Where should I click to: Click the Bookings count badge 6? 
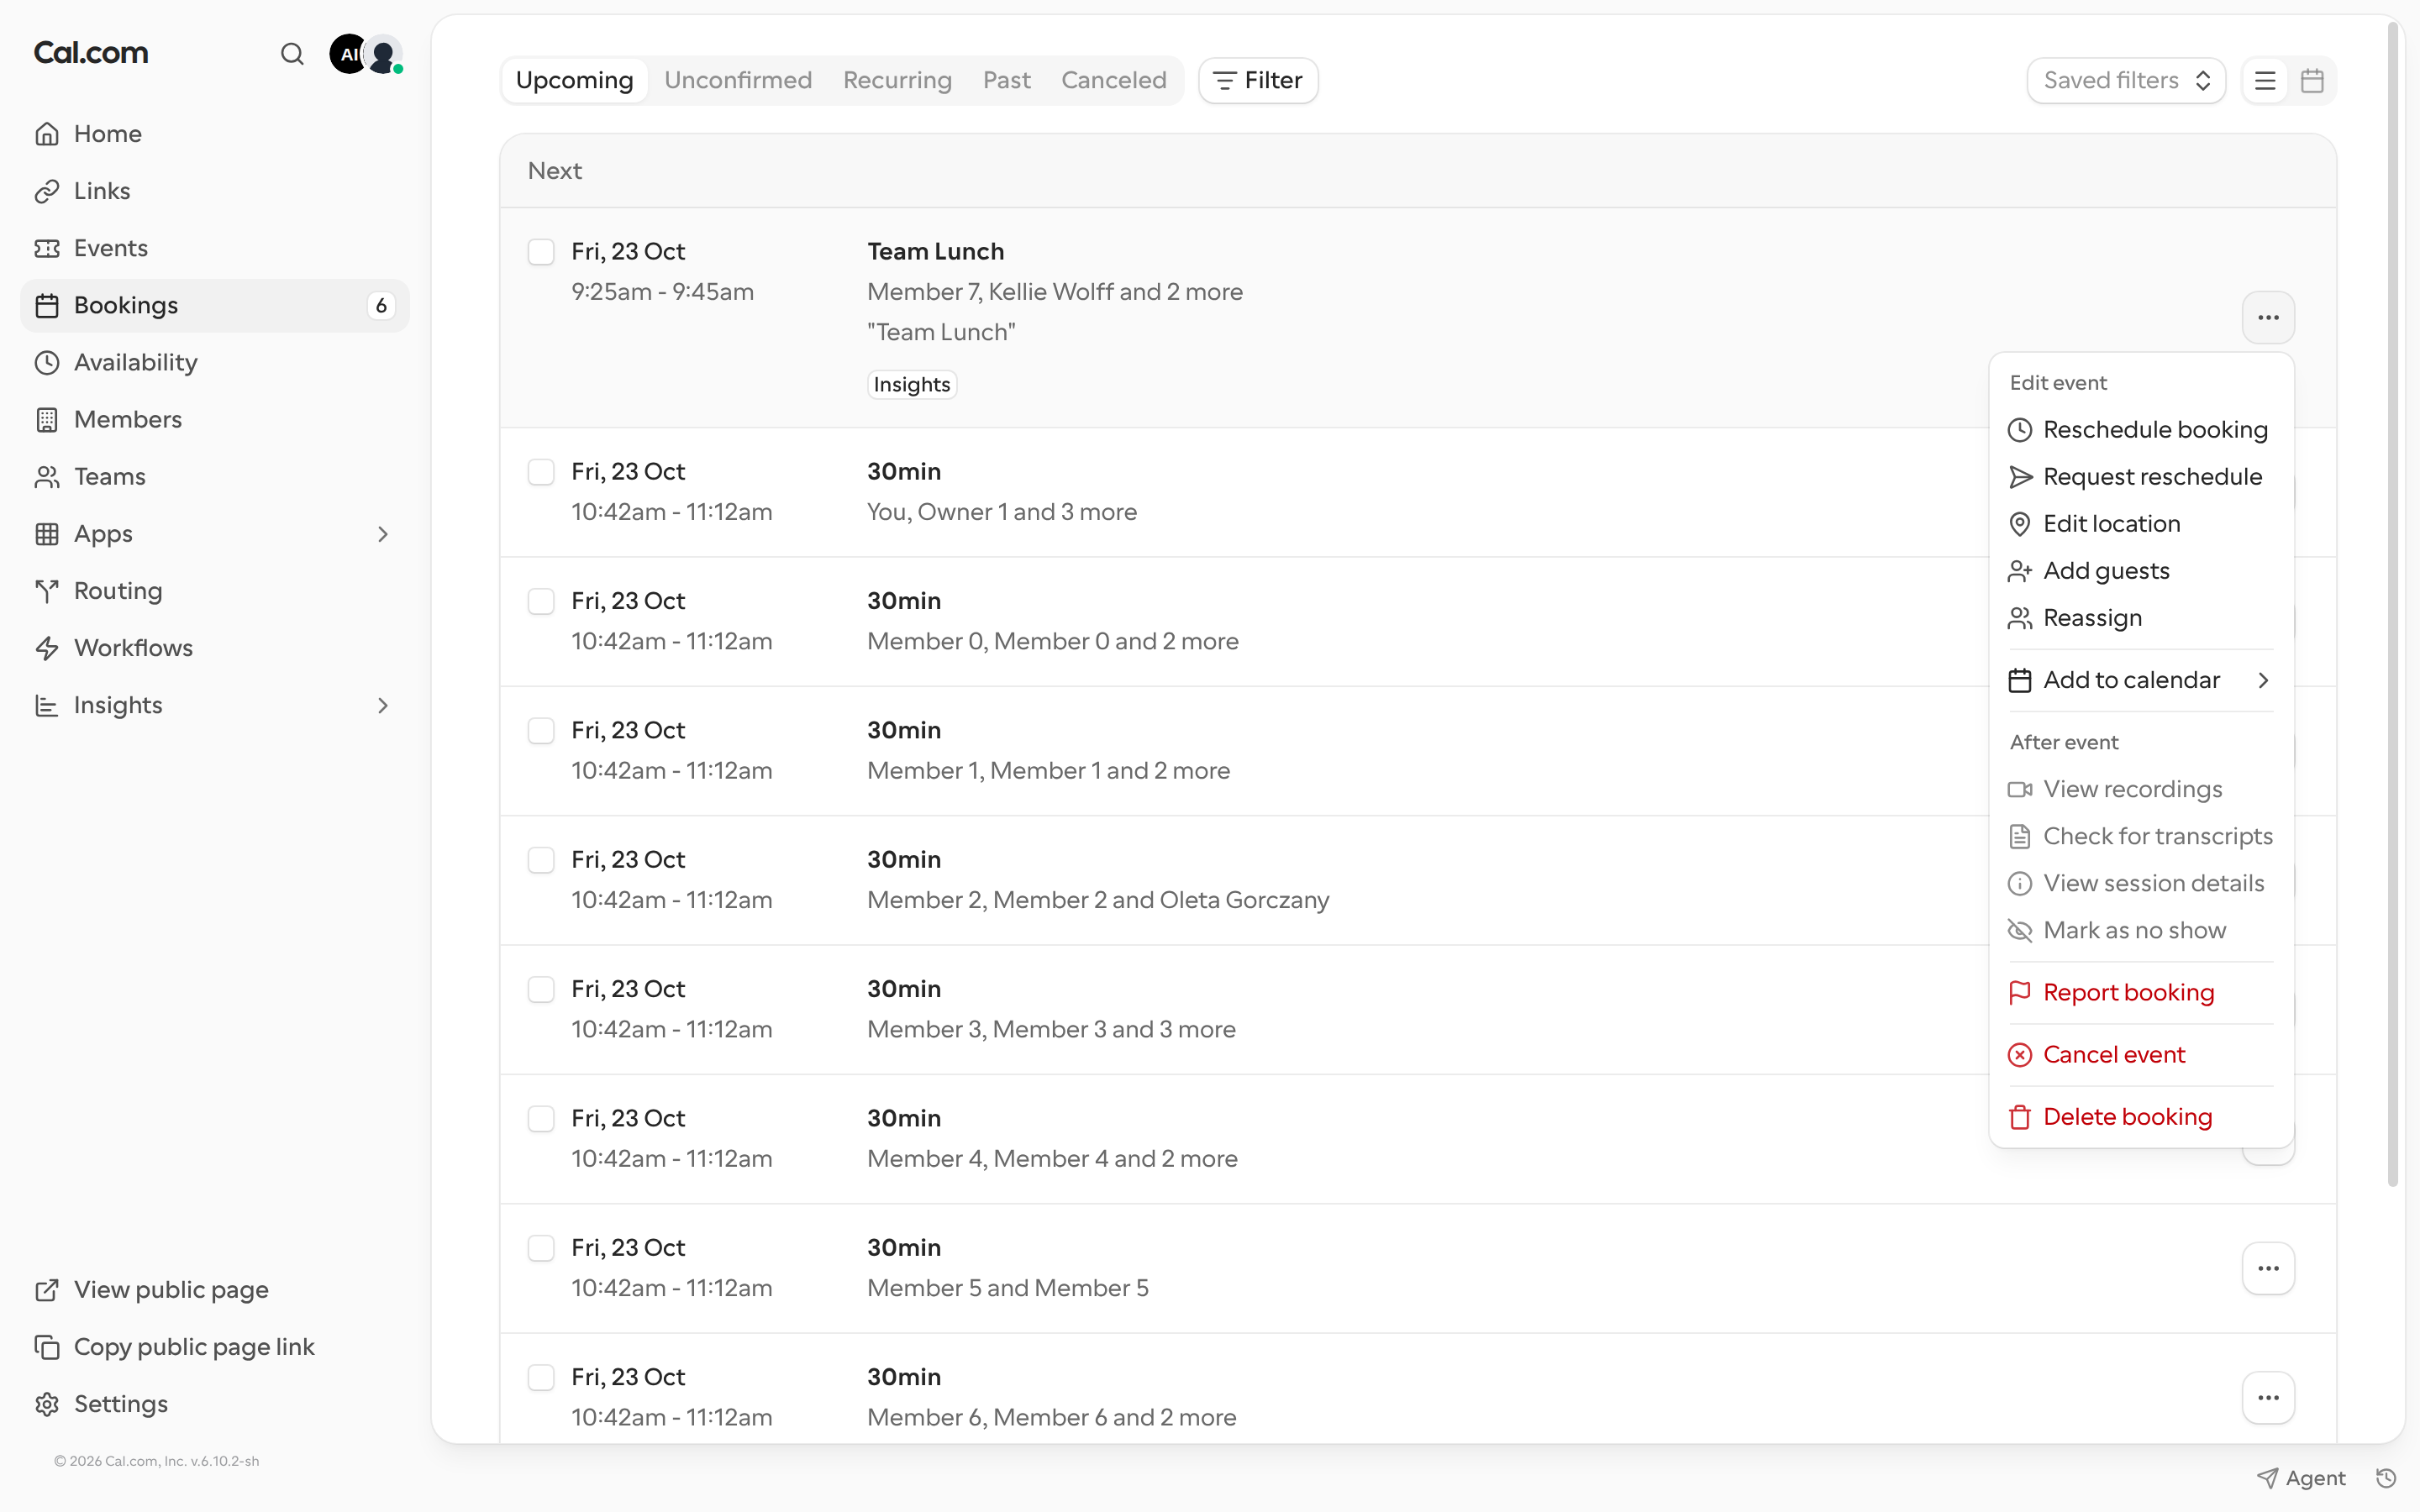pyautogui.click(x=381, y=306)
